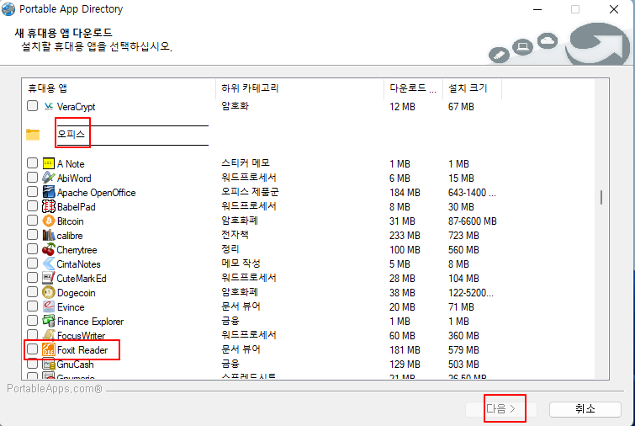Screen dimensions: 635x426
Task: Click the AbiWord app icon
Action: [49, 178]
